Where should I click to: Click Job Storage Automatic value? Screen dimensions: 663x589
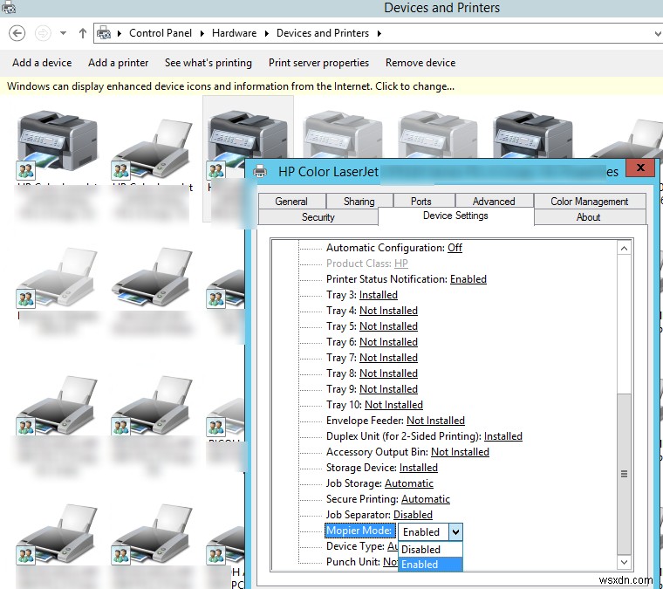(x=409, y=483)
